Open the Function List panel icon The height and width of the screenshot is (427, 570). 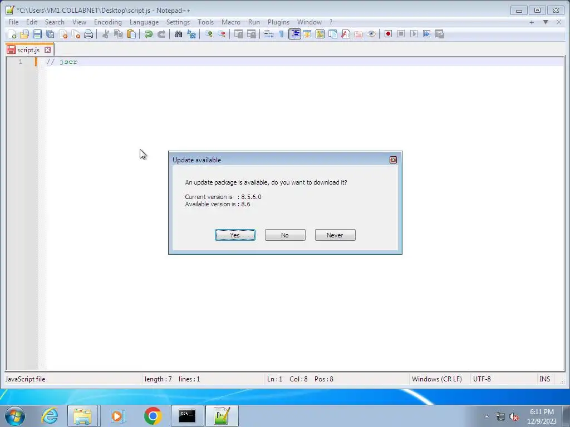tap(346, 34)
